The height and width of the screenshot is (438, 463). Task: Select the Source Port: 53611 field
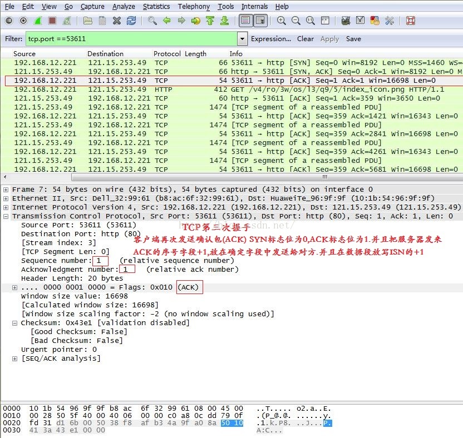[x=78, y=225]
